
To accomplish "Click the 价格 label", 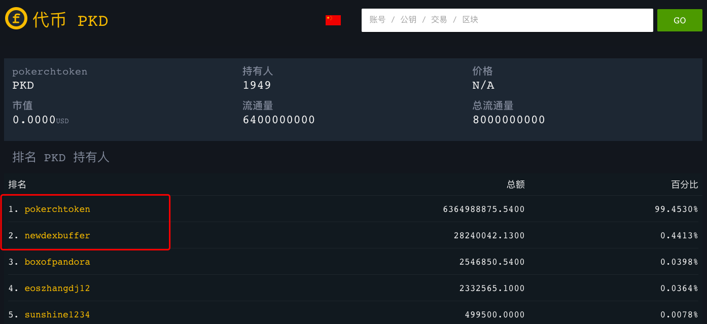I will point(483,71).
